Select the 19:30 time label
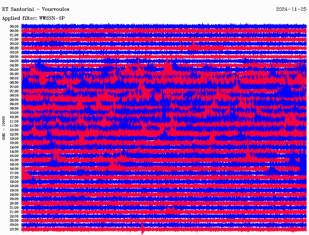The height and width of the screenshot is (235, 309). point(14,195)
